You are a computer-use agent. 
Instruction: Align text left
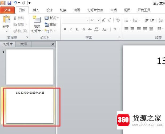click(x=126, y=29)
